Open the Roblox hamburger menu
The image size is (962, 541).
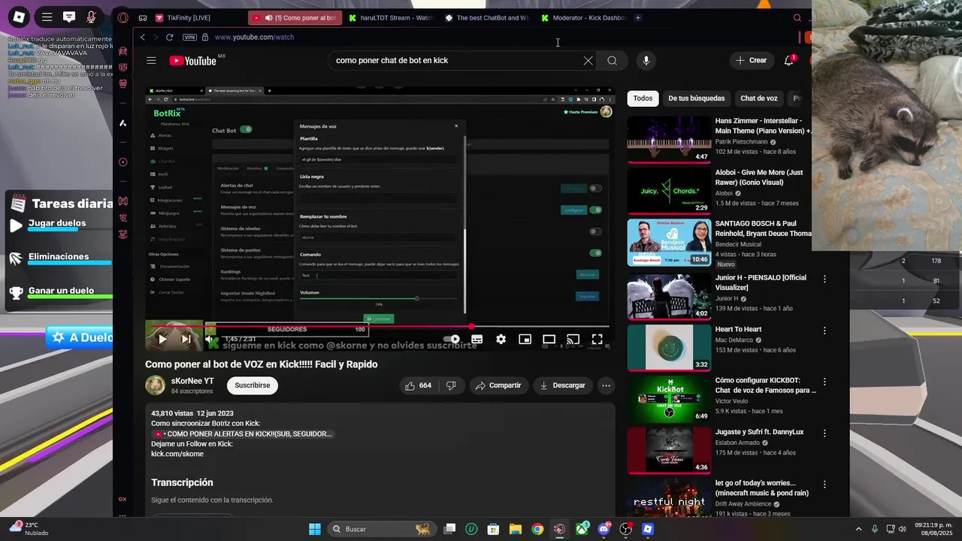coord(47,17)
